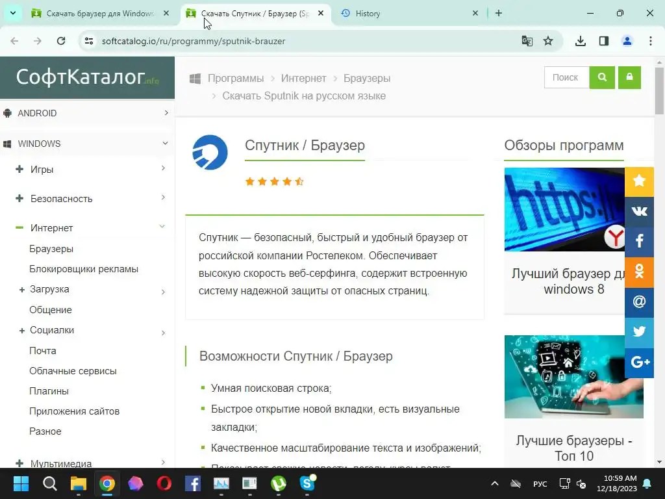Open uTorrent from taskbar
Screen dimensions: 665x499
pos(278,483)
